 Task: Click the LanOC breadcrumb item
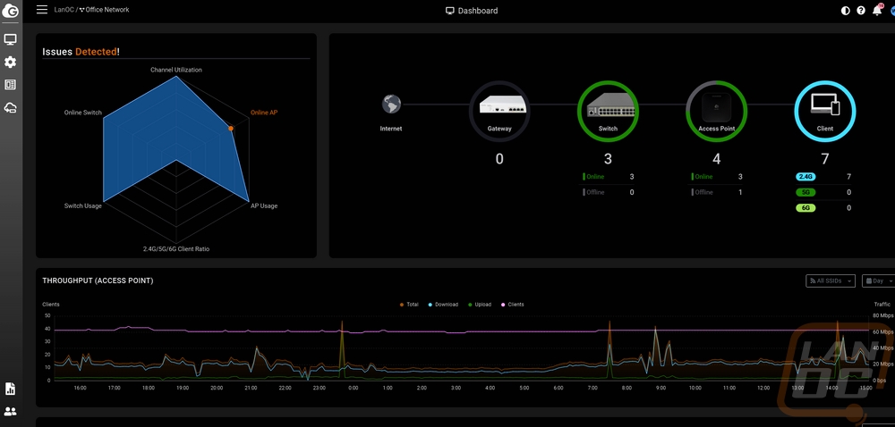click(64, 10)
